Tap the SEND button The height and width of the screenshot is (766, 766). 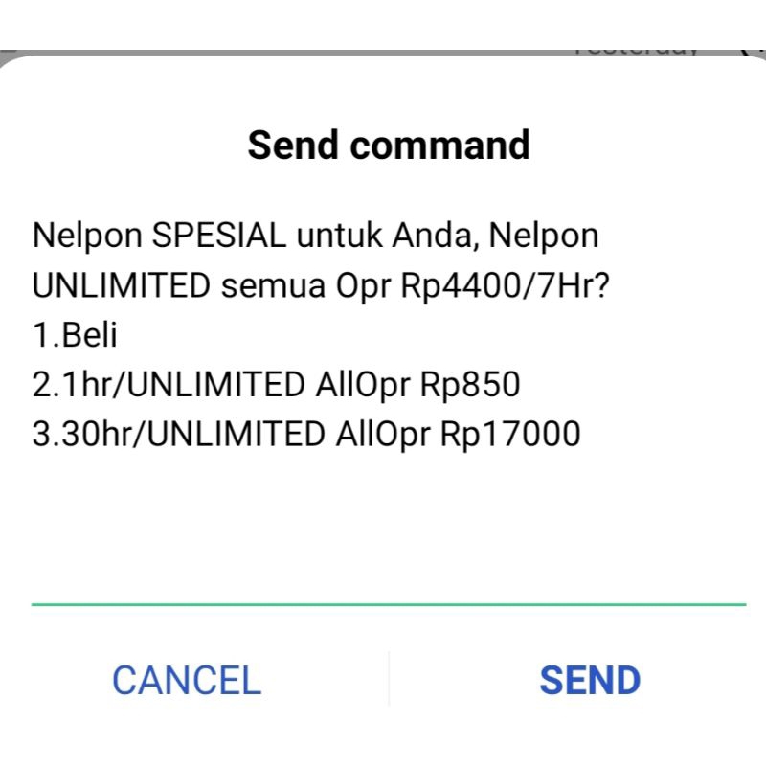[590, 681]
